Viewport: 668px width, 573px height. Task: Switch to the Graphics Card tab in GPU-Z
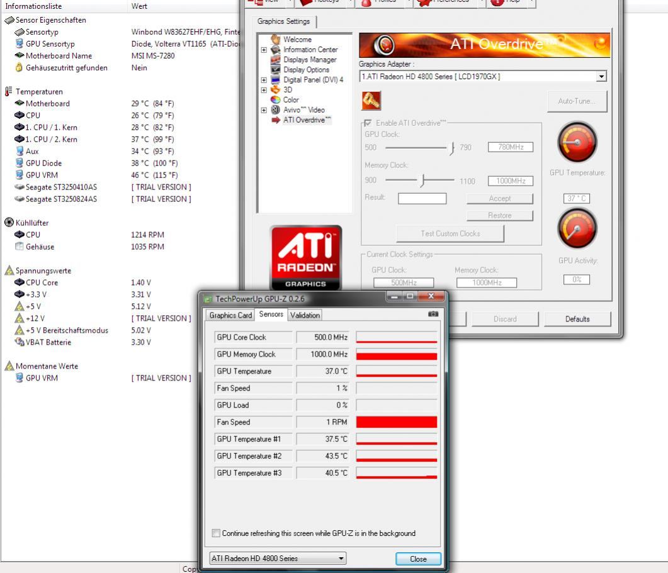click(x=230, y=316)
